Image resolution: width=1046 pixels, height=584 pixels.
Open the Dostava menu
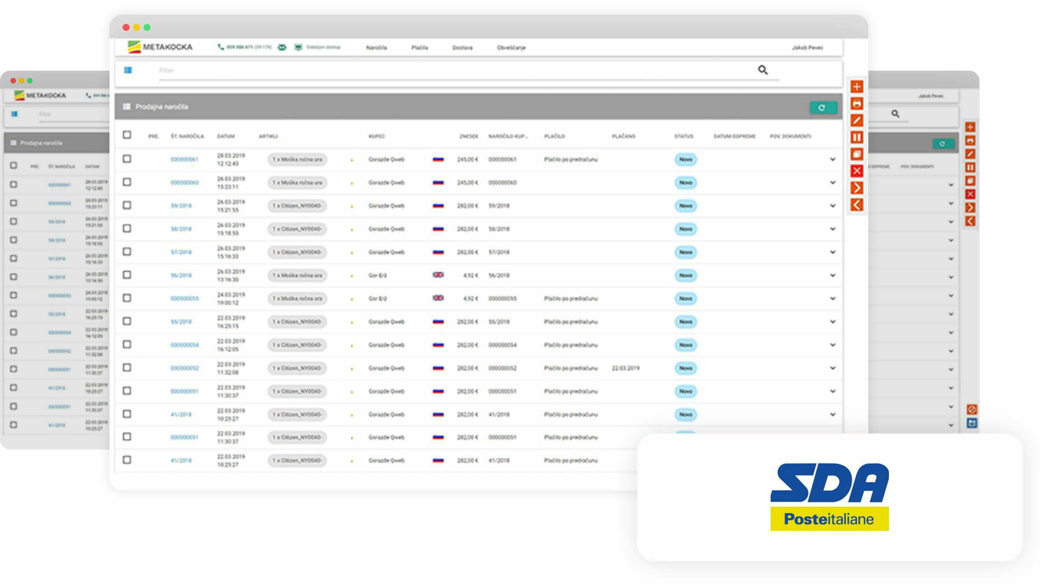pos(462,48)
